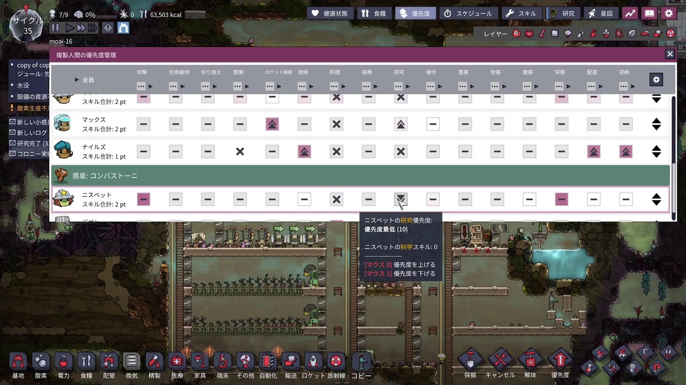The height and width of the screenshot is (385, 686).
Task: Click the マックス duplicant portrait
Action: click(63, 123)
